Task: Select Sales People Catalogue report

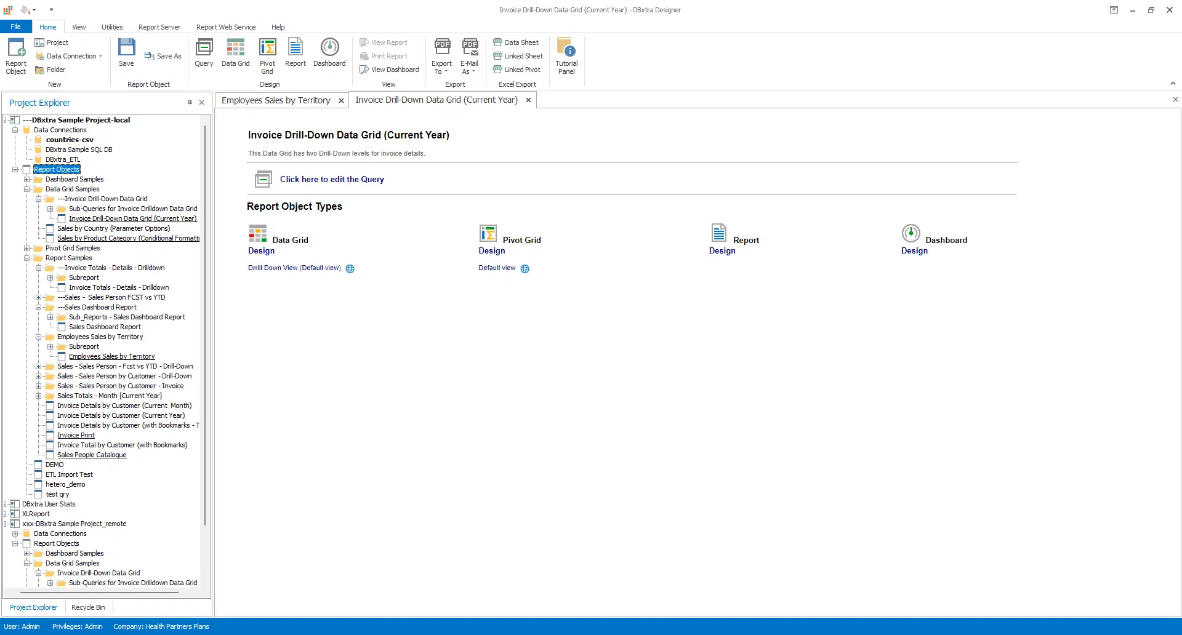Action: (92, 455)
